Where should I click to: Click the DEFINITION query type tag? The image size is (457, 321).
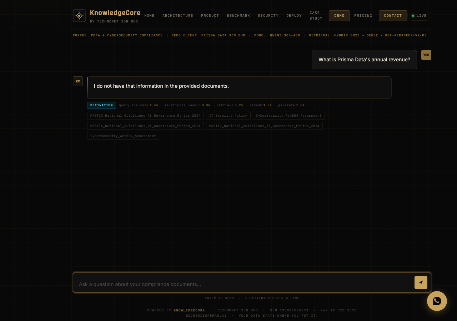click(x=101, y=105)
